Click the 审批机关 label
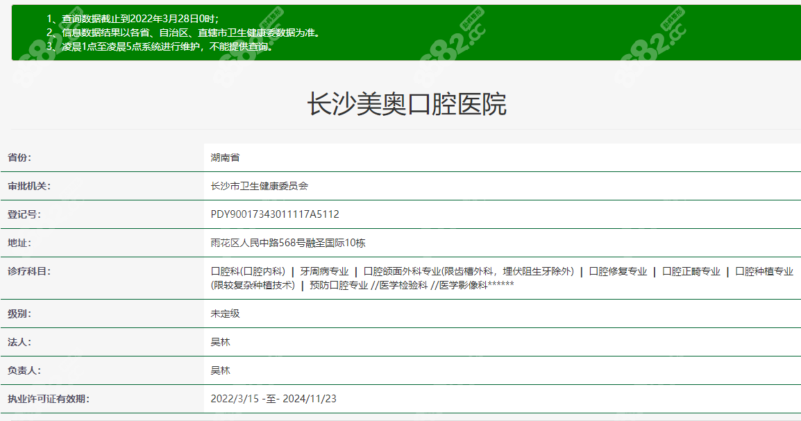 click(29, 187)
